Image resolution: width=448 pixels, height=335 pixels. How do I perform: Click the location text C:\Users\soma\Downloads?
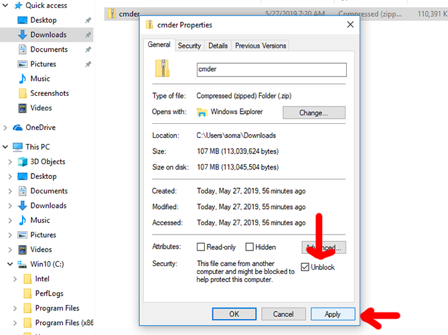pos(236,135)
